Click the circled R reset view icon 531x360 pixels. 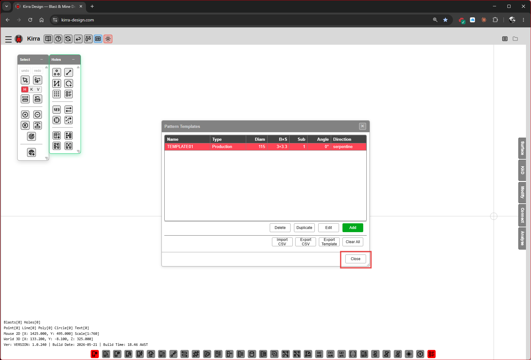[x=25, y=125]
